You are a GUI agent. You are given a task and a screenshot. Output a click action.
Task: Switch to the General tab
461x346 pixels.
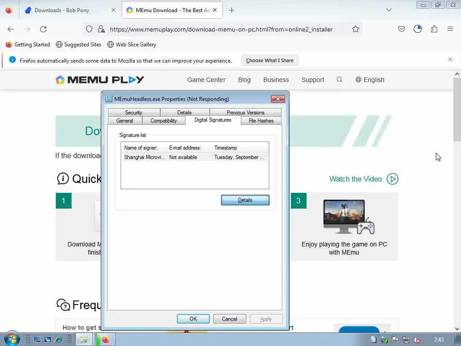tap(125, 121)
